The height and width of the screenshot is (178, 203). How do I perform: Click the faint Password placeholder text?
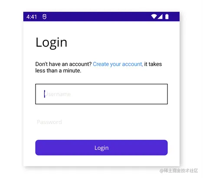tap(49, 122)
